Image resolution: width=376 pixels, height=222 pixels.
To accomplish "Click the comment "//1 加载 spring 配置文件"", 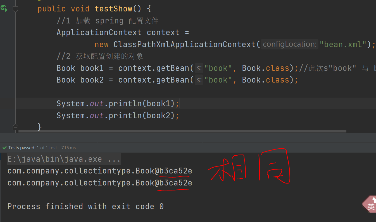I will pyautogui.click(x=108, y=21).
